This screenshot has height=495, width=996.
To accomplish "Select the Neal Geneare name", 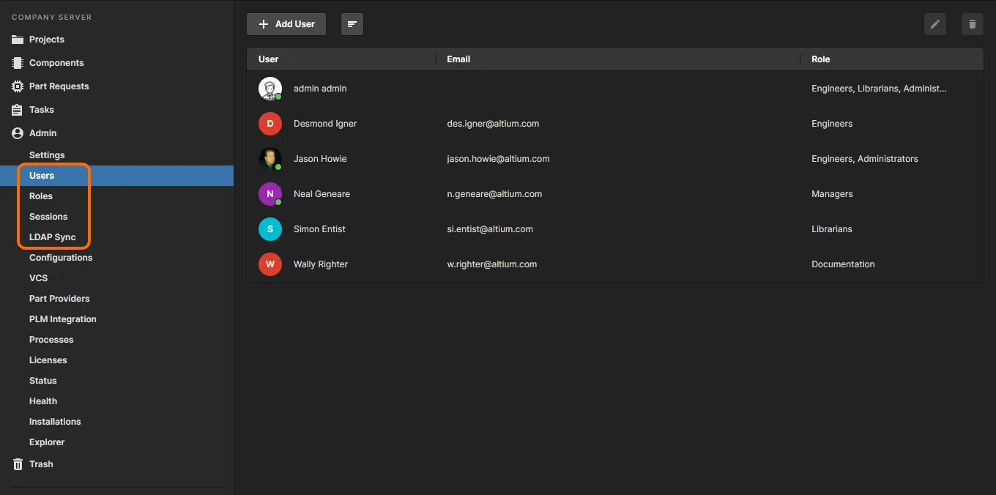I will tap(322, 194).
